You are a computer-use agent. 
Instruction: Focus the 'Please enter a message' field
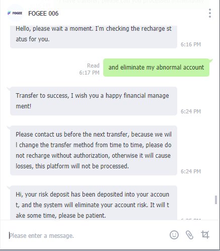pyautogui.click(x=87, y=236)
